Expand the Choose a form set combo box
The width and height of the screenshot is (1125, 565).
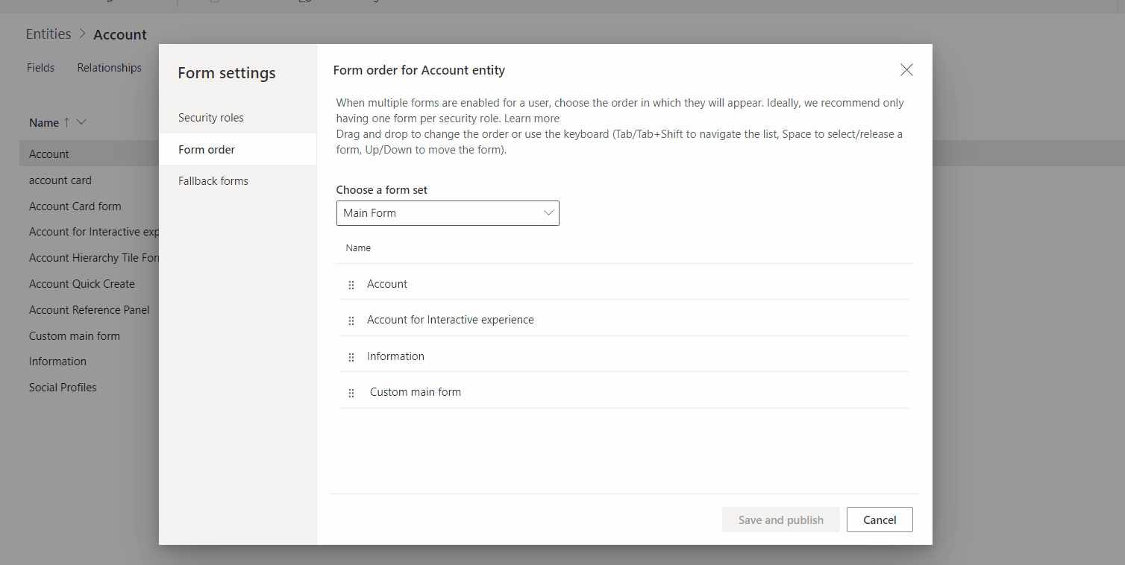pyautogui.click(x=448, y=213)
